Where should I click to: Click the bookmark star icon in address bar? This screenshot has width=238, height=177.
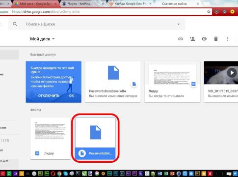209,12
